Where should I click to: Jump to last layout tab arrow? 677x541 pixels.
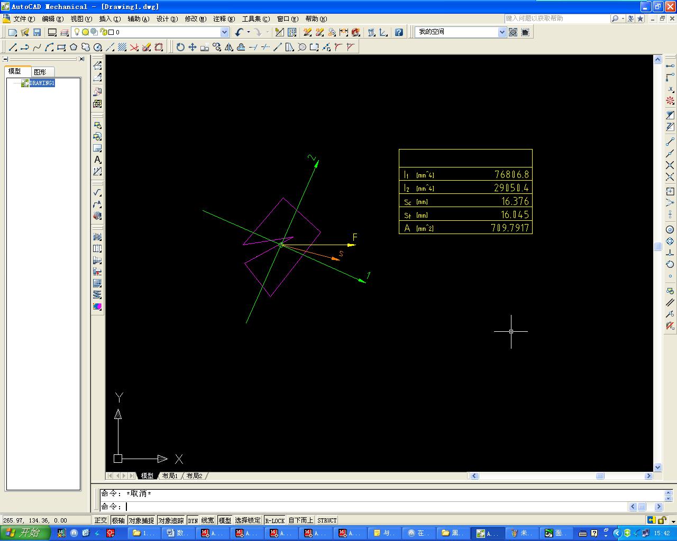(x=132, y=476)
